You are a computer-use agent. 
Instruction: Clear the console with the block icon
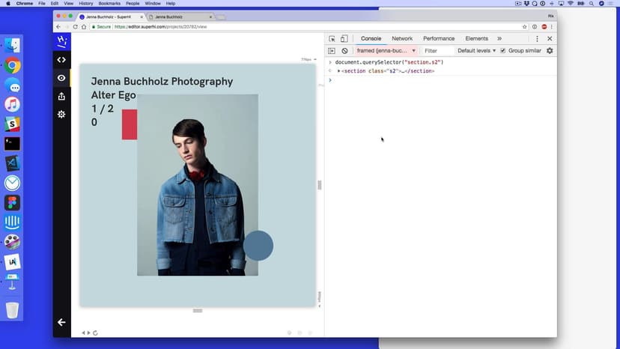click(x=345, y=51)
